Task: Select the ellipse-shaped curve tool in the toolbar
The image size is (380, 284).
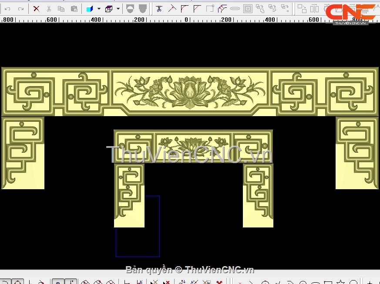Action: (235, 9)
